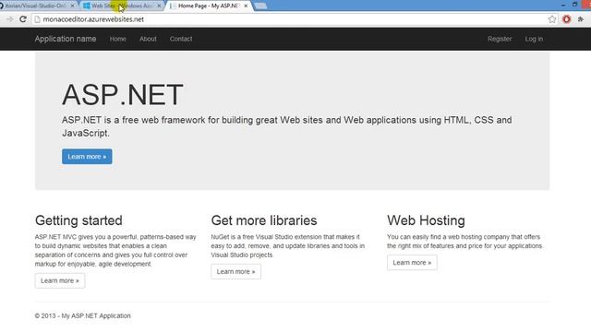Reload the page with the refresh icon
The height and width of the screenshot is (332, 591).
tap(23, 19)
